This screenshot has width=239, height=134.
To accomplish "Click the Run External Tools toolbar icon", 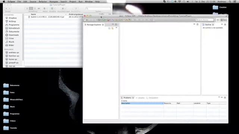I will click(x=108, y=20).
